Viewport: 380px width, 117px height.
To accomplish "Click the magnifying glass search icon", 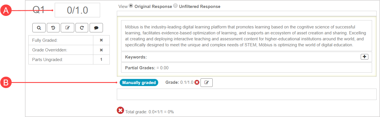I will tap(39, 28).
